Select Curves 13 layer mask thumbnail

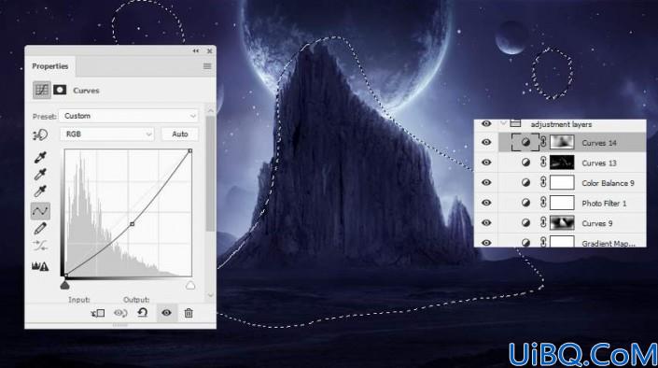(x=562, y=163)
